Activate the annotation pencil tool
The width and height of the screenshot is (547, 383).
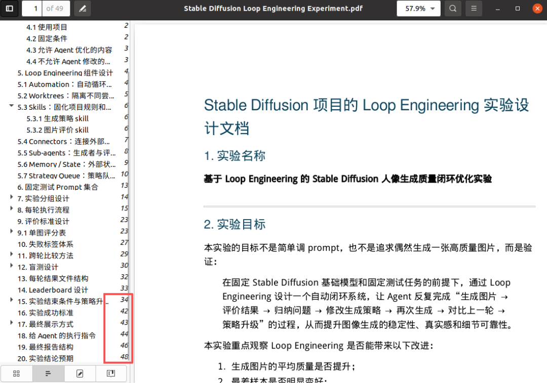coord(83,9)
